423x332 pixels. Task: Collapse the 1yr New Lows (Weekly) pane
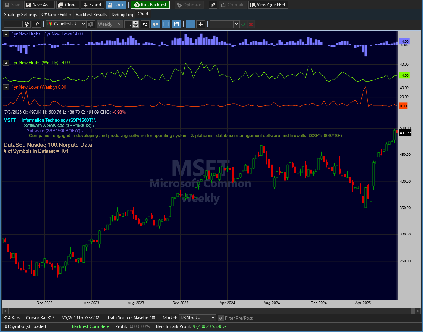tap(6, 87)
